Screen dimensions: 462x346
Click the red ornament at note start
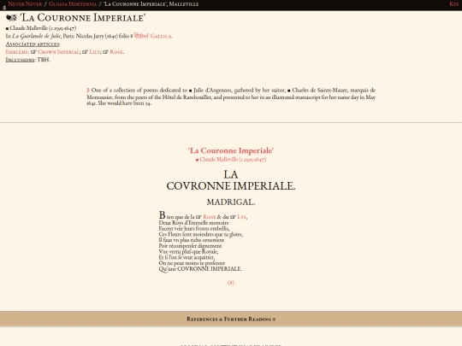(88, 90)
